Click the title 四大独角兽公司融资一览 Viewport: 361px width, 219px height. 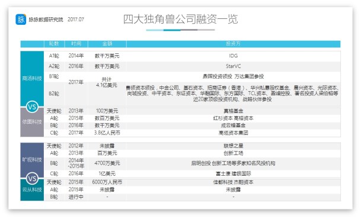tap(180, 19)
